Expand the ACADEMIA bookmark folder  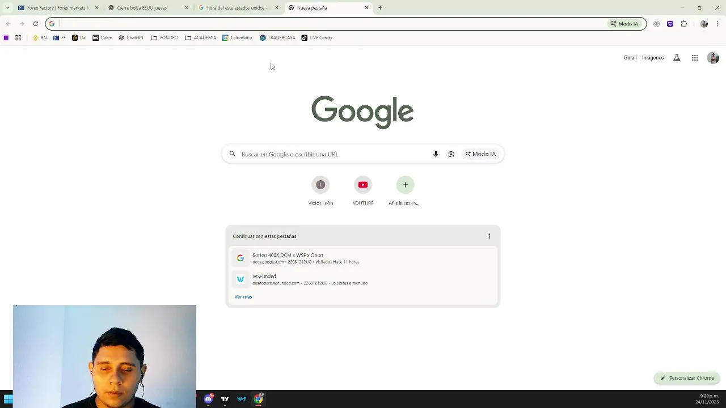pyautogui.click(x=200, y=38)
